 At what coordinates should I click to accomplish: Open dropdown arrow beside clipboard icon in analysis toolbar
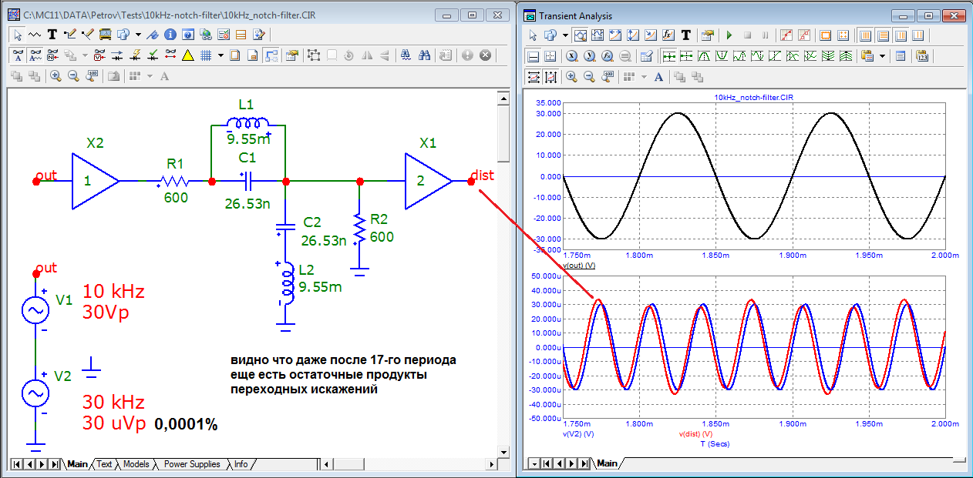(881, 56)
